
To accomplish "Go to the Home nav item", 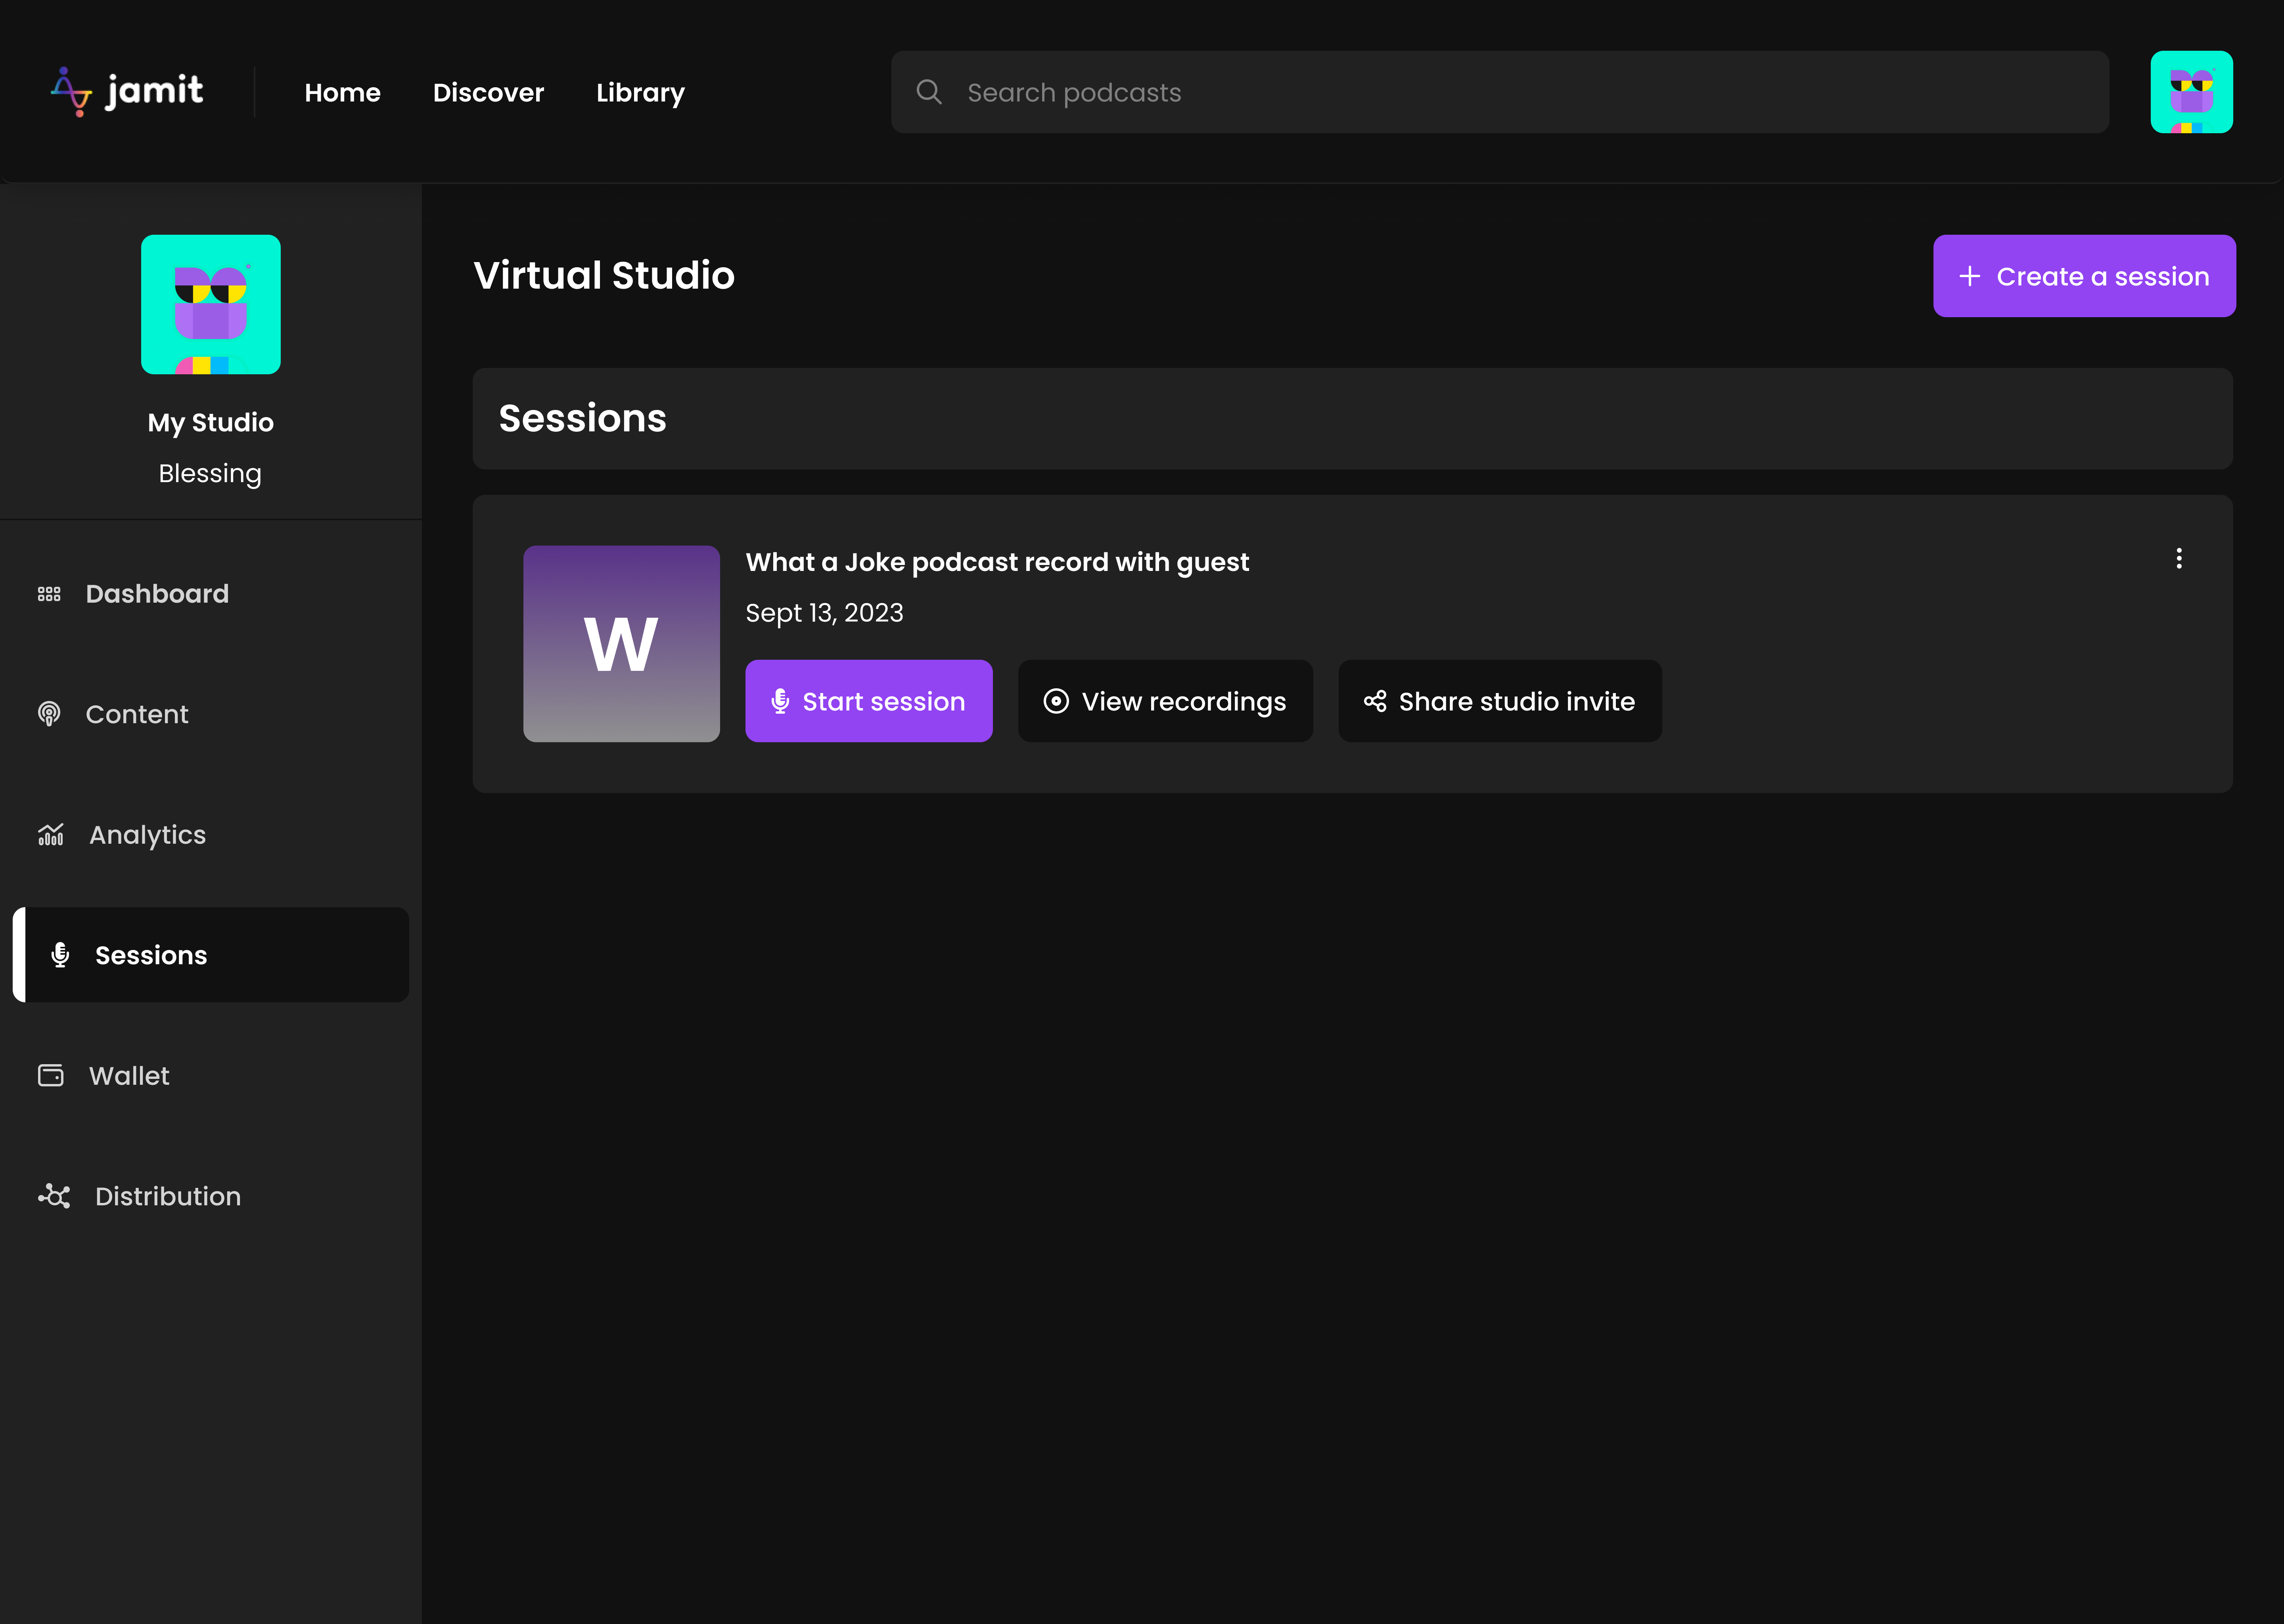I will [342, 93].
